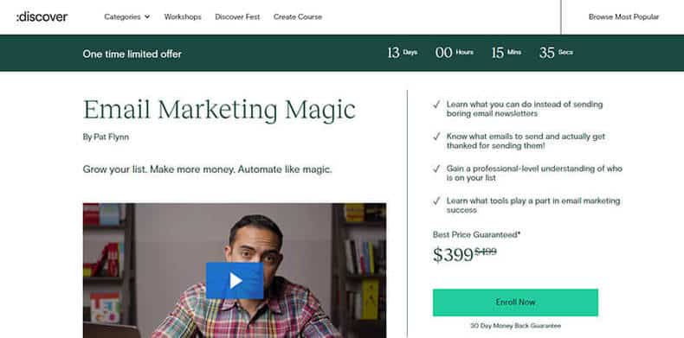The image size is (684, 338).
Task: Click the $399 price
Action: pos(453,254)
